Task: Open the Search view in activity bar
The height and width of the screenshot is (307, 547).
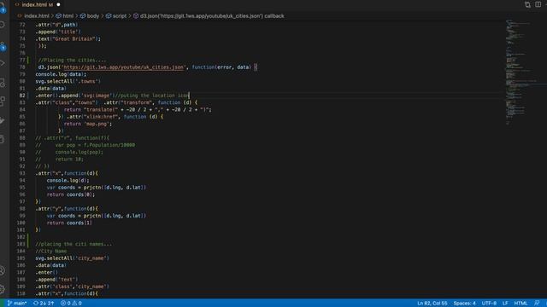Action: [x=2, y=25]
